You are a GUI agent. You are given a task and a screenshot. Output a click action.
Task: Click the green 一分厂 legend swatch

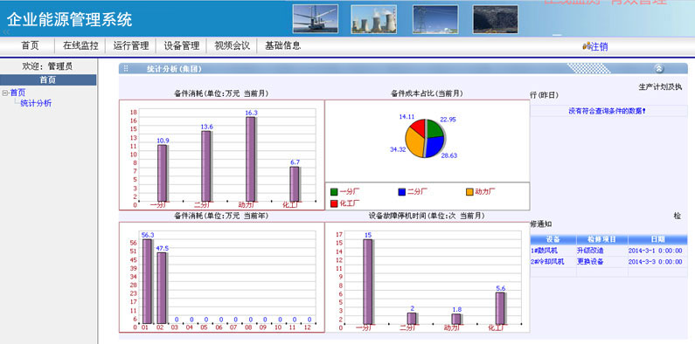click(x=334, y=192)
